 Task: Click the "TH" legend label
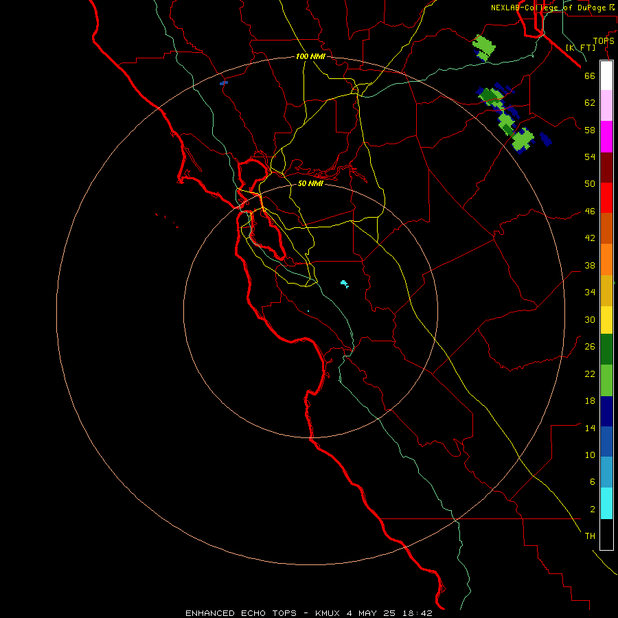click(x=590, y=536)
